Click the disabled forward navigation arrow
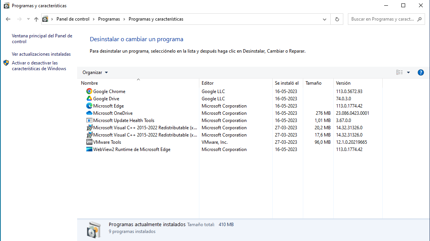This screenshot has width=430, height=241. coord(19,19)
